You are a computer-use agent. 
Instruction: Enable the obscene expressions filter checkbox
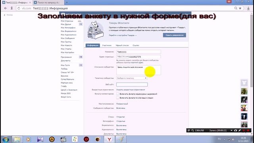[117, 94]
